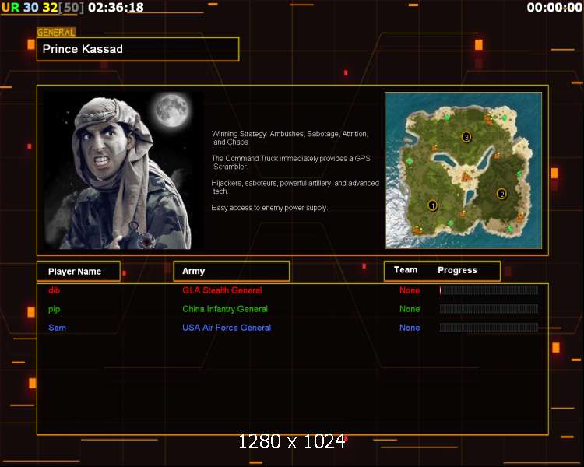Select the island map preview thumbnail
Image resolution: width=584 pixels, height=467 pixels.
pos(463,170)
